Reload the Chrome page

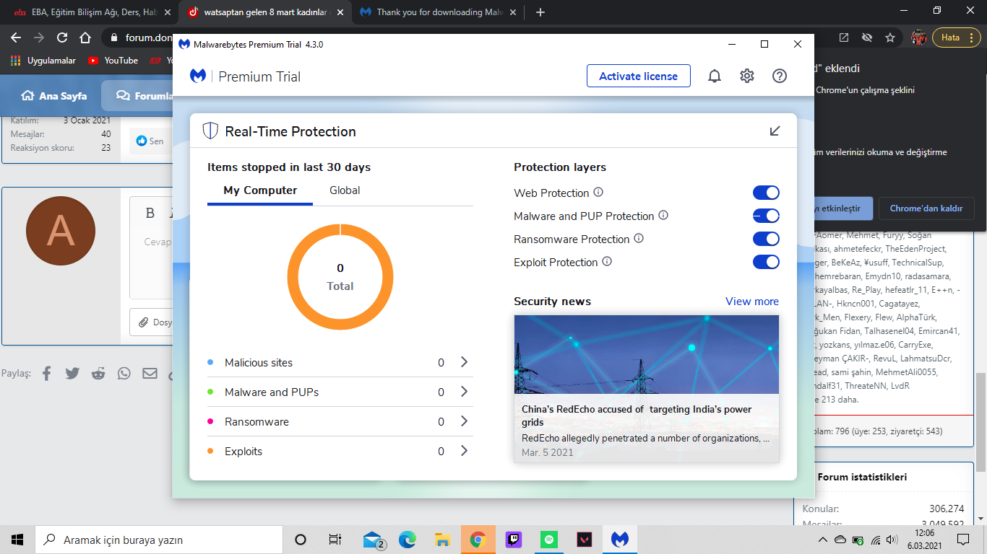[x=62, y=38]
